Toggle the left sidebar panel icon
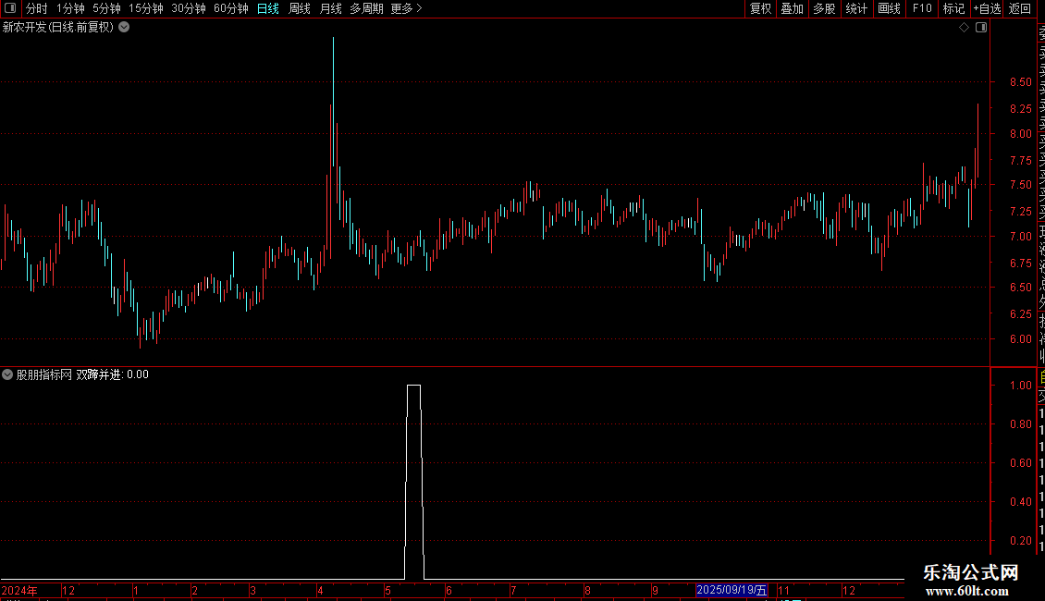 pos(10,8)
